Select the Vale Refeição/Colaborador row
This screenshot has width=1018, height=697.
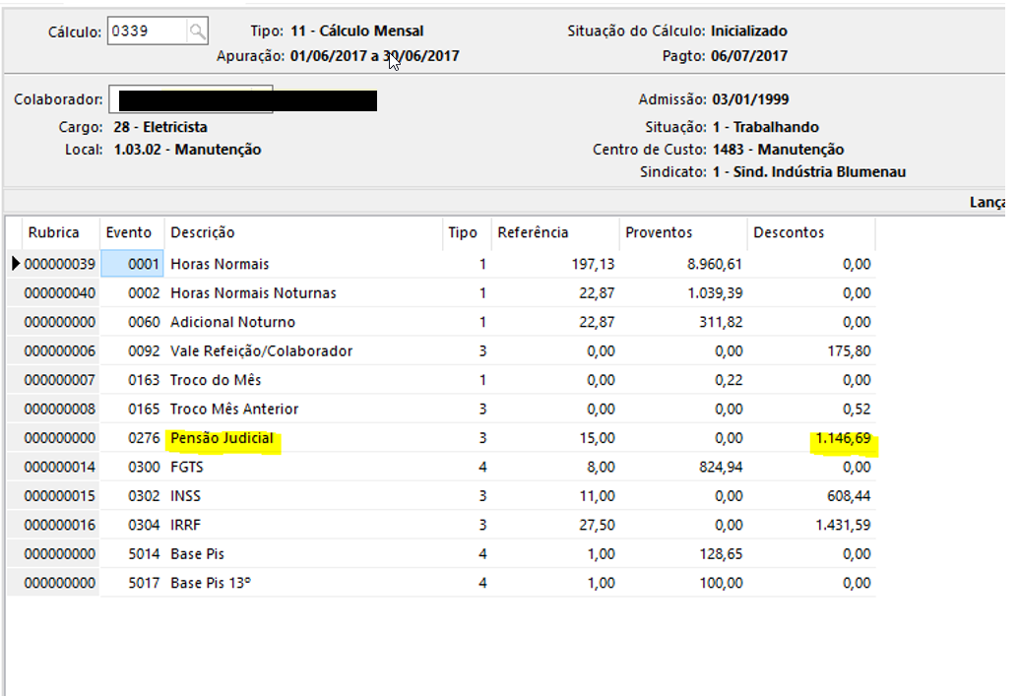coord(261,351)
